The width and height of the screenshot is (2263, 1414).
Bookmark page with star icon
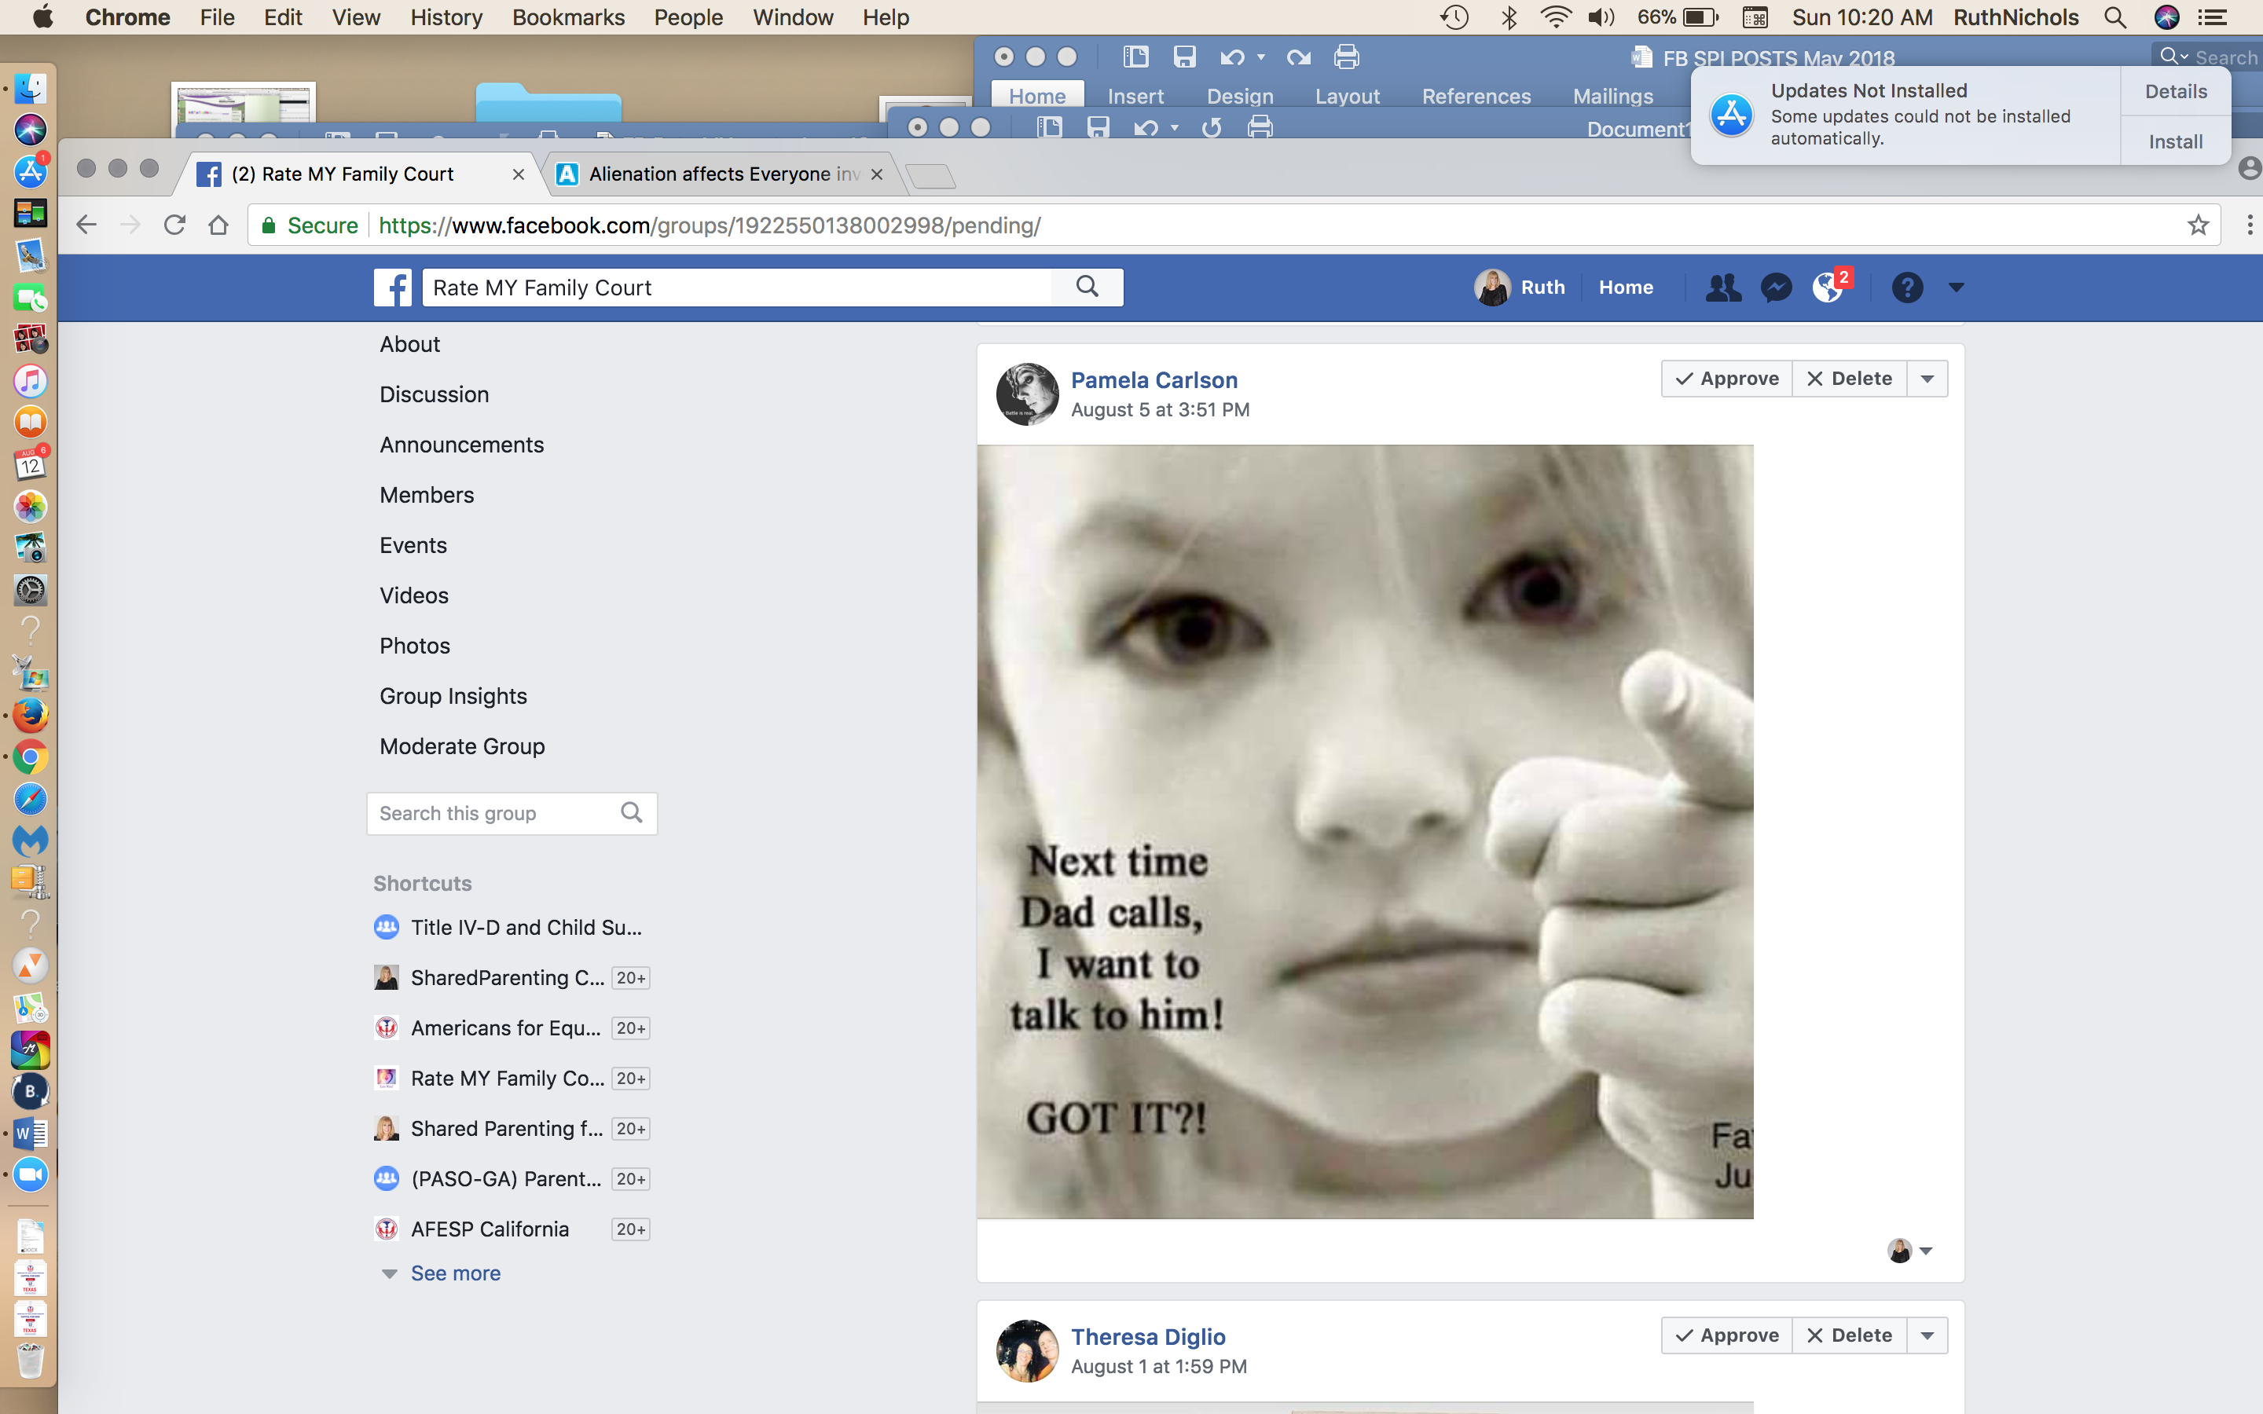(x=2198, y=225)
